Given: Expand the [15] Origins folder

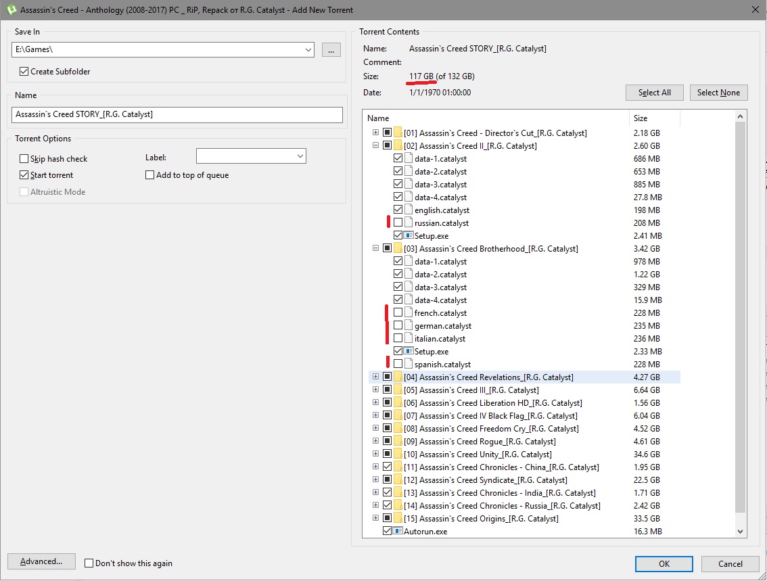Looking at the screenshot, I should [x=375, y=518].
